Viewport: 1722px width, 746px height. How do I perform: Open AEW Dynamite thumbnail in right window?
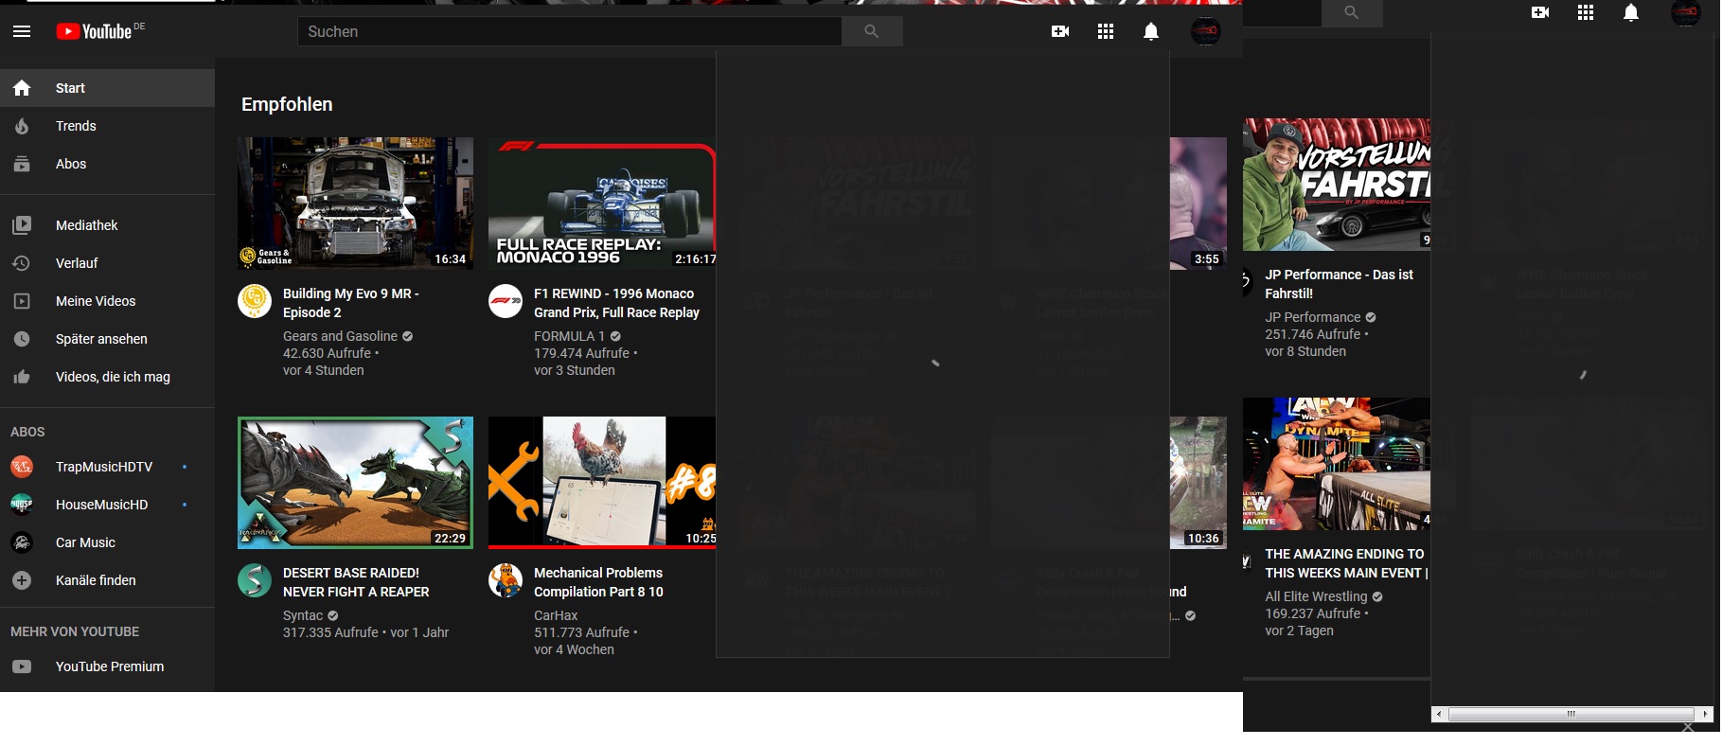1337,464
